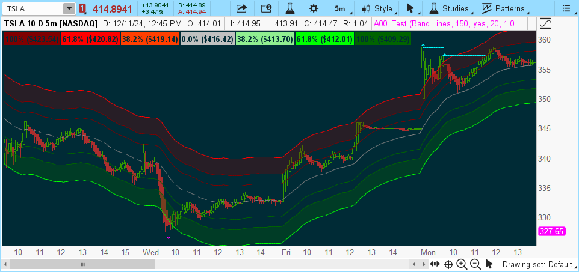
Task: Click the 100% ($409.29) dark green label
Action: click(x=382, y=38)
